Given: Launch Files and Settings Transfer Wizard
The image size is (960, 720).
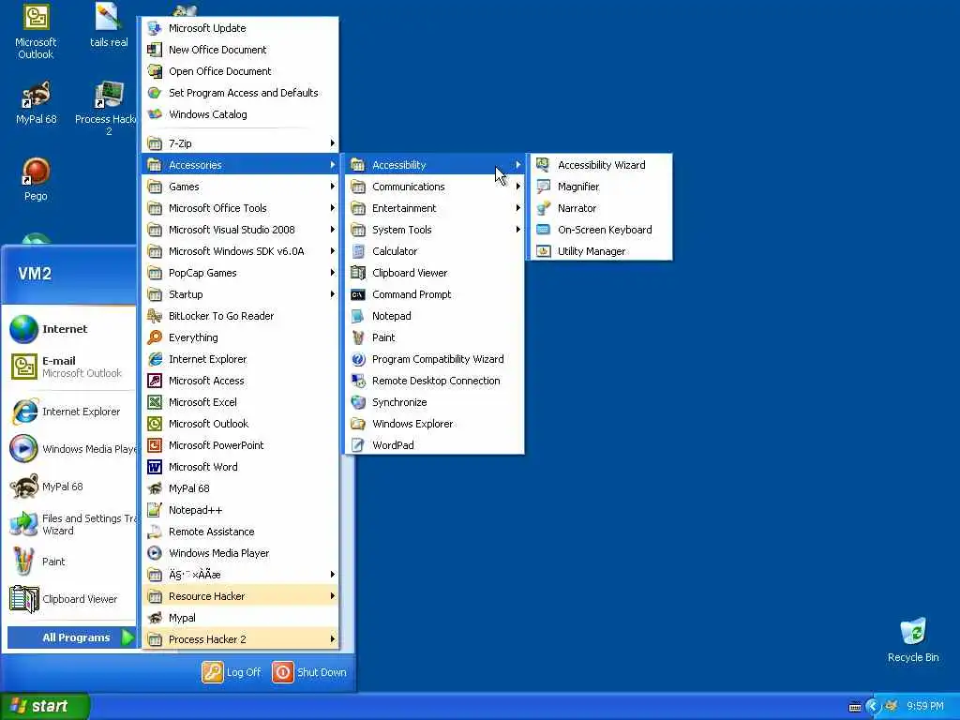Looking at the screenshot, I should (72, 524).
